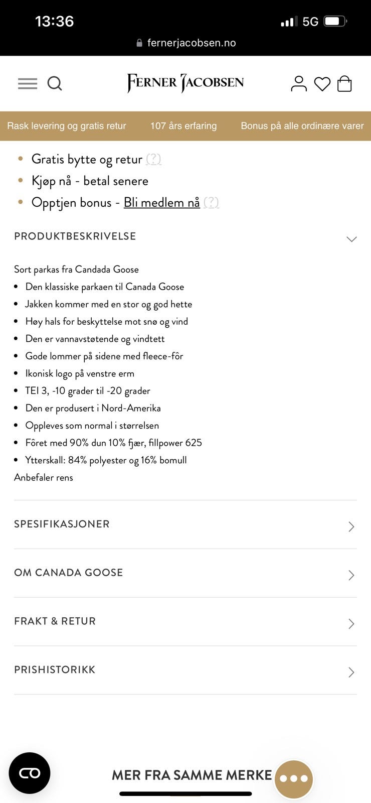Tap help icon beside Gratis bytte og retur

point(153,159)
